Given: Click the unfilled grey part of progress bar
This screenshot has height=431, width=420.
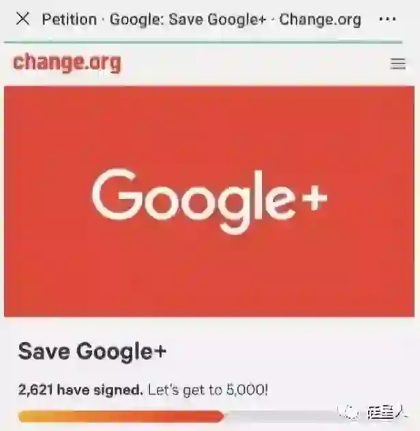Looking at the screenshot, I should [x=280, y=416].
